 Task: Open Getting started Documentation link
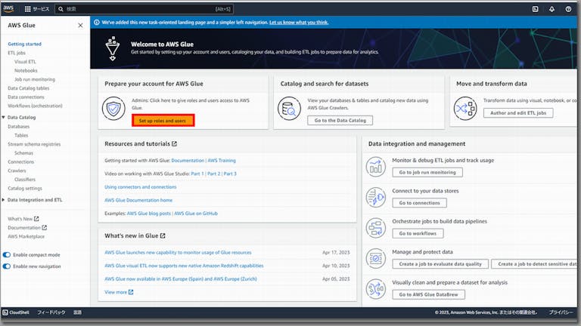click(x=188, y=161)
